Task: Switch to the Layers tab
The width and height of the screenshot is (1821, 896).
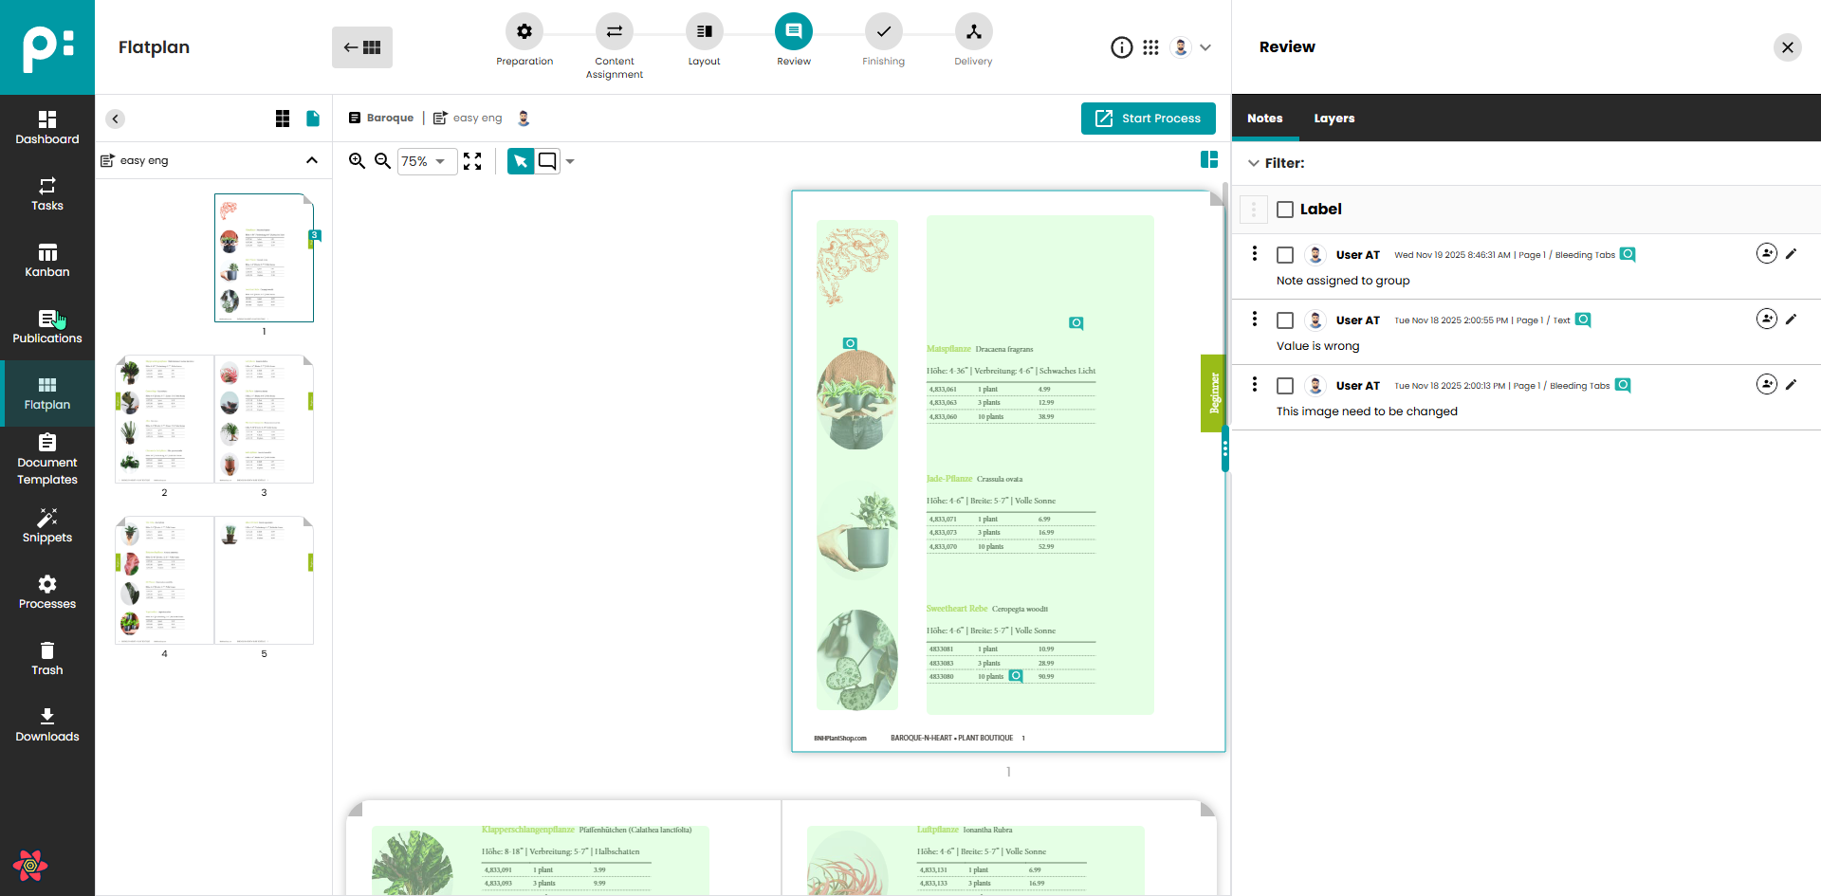Action: tap(1334, 119)
